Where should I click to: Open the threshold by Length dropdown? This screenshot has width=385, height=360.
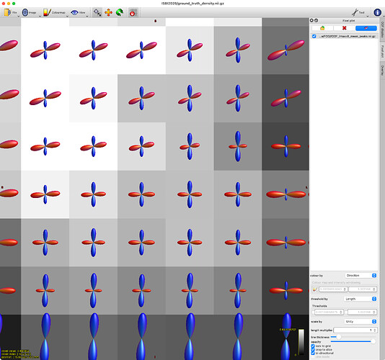click(360, 299)
